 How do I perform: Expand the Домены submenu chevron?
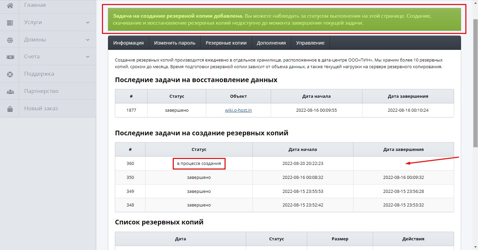(88, 40)
